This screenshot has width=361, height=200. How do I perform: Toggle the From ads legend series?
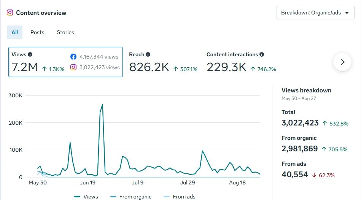pos(179,197)
